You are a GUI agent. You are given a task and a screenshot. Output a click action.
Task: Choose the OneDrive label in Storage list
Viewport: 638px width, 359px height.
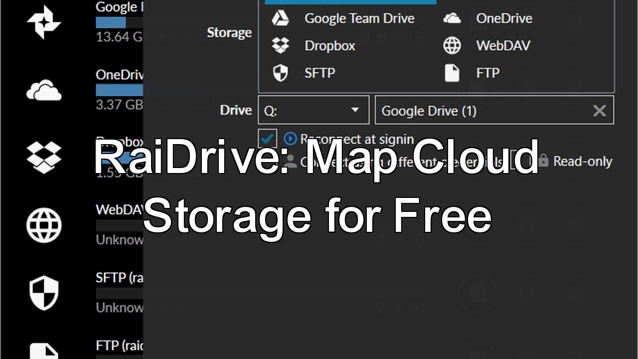click(x=504, y=18)
